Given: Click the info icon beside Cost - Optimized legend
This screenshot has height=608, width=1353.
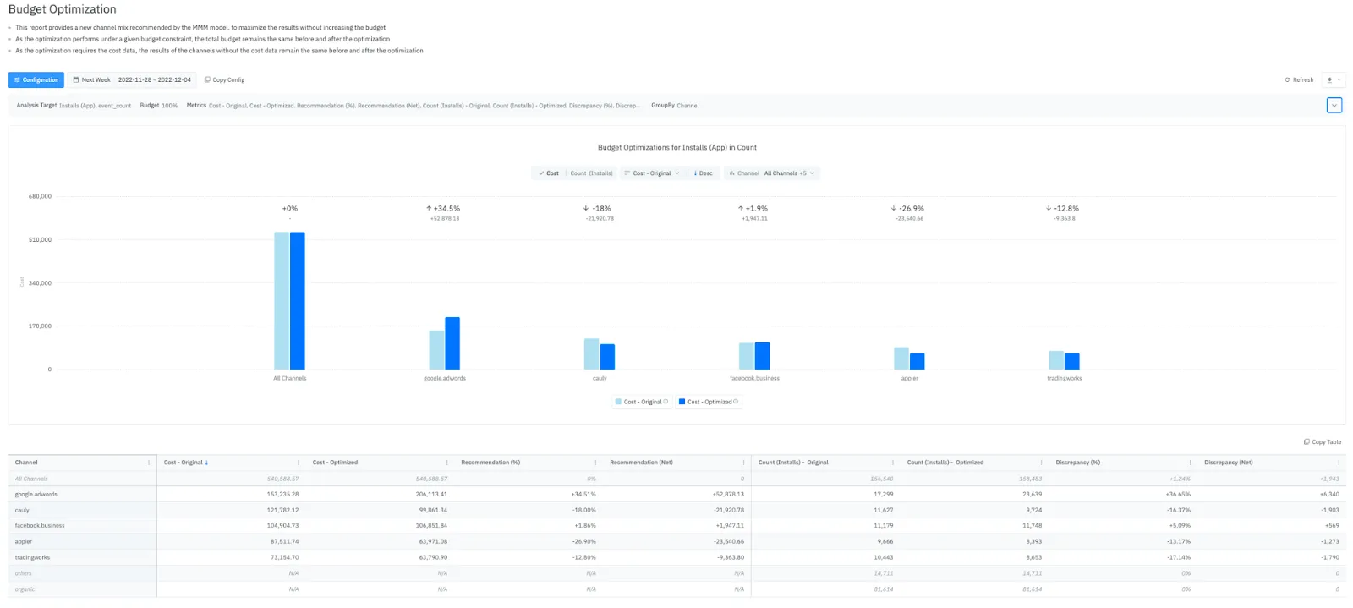Looking at the screenshot, I should coord(736,402).
